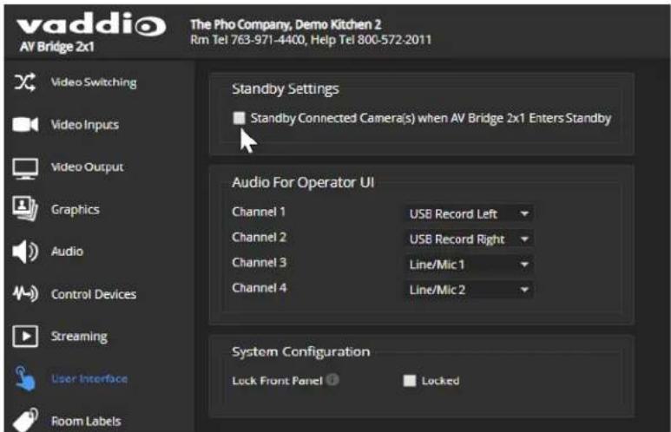
Task: Click the Lock Front Panel label
Action: [277, 381]
